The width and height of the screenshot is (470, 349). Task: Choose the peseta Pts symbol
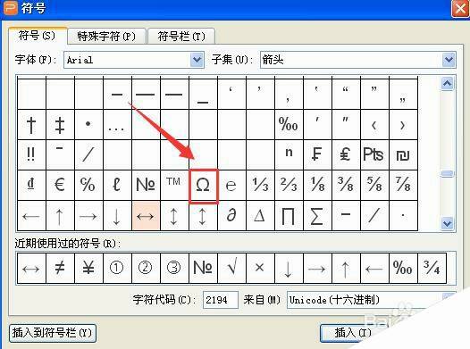pyautogui.click(x=374, y=155)
